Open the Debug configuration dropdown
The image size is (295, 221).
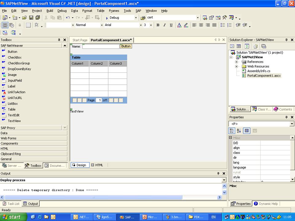click(x=136, y=18)
